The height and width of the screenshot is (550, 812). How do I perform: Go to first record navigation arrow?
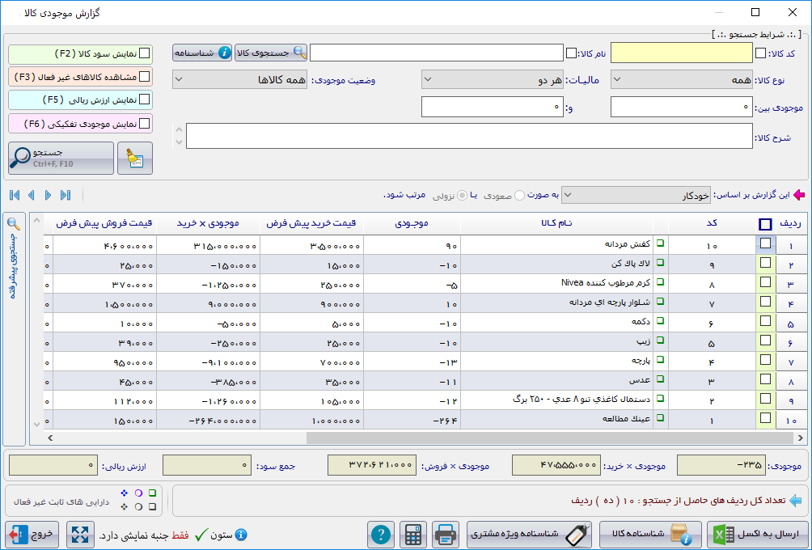(x=15, y=195)
